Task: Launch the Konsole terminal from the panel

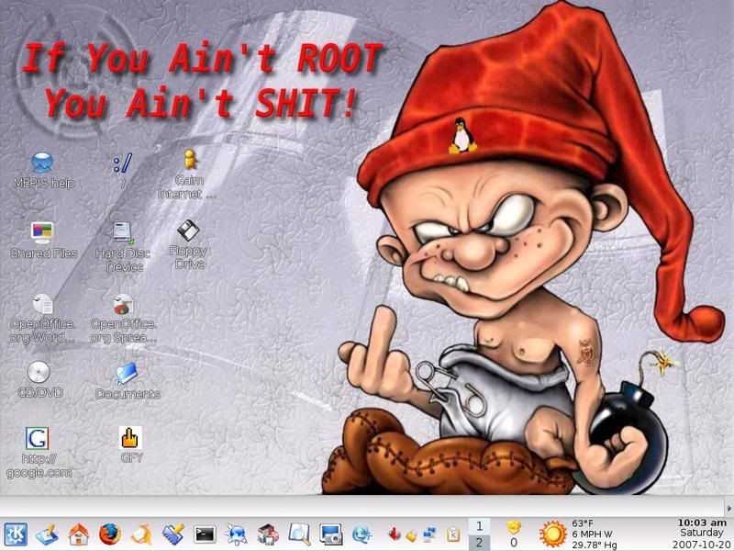Action: pos(205,534)
